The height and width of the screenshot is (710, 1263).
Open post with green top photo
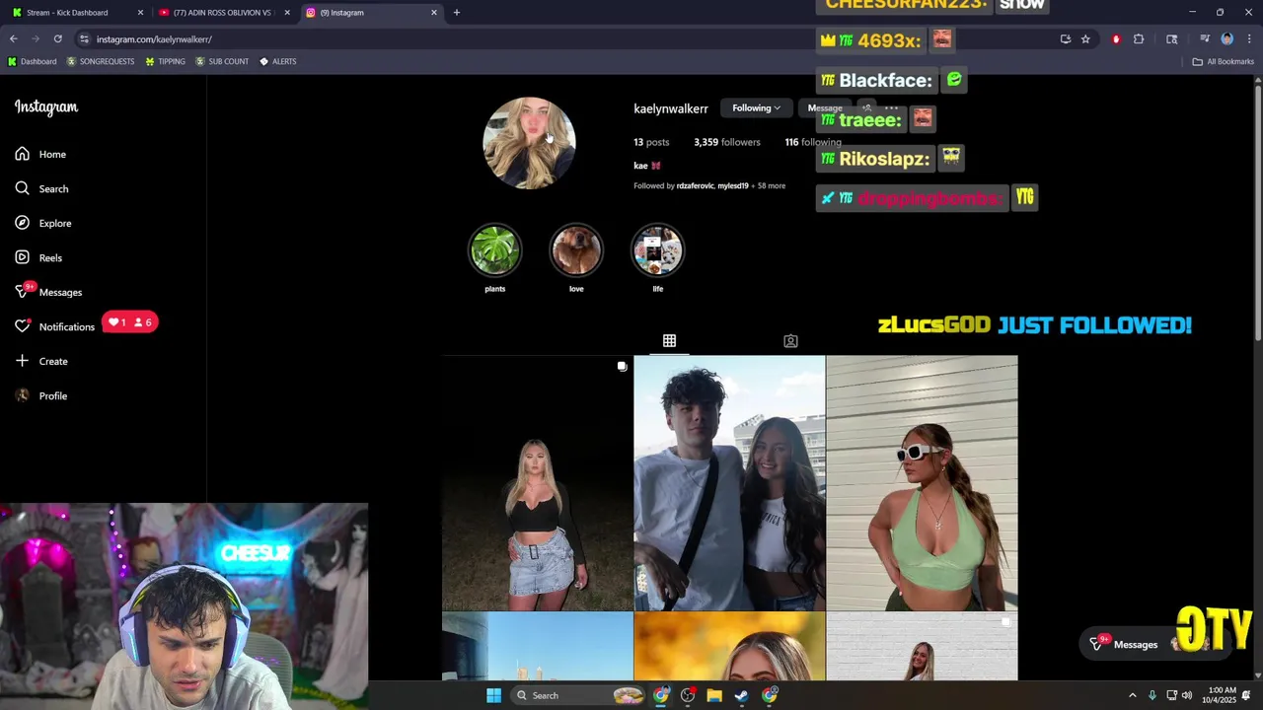922,483
